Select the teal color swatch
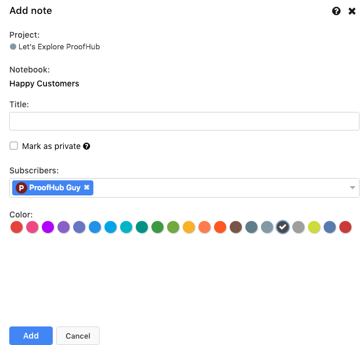 (x=142, y=227)
